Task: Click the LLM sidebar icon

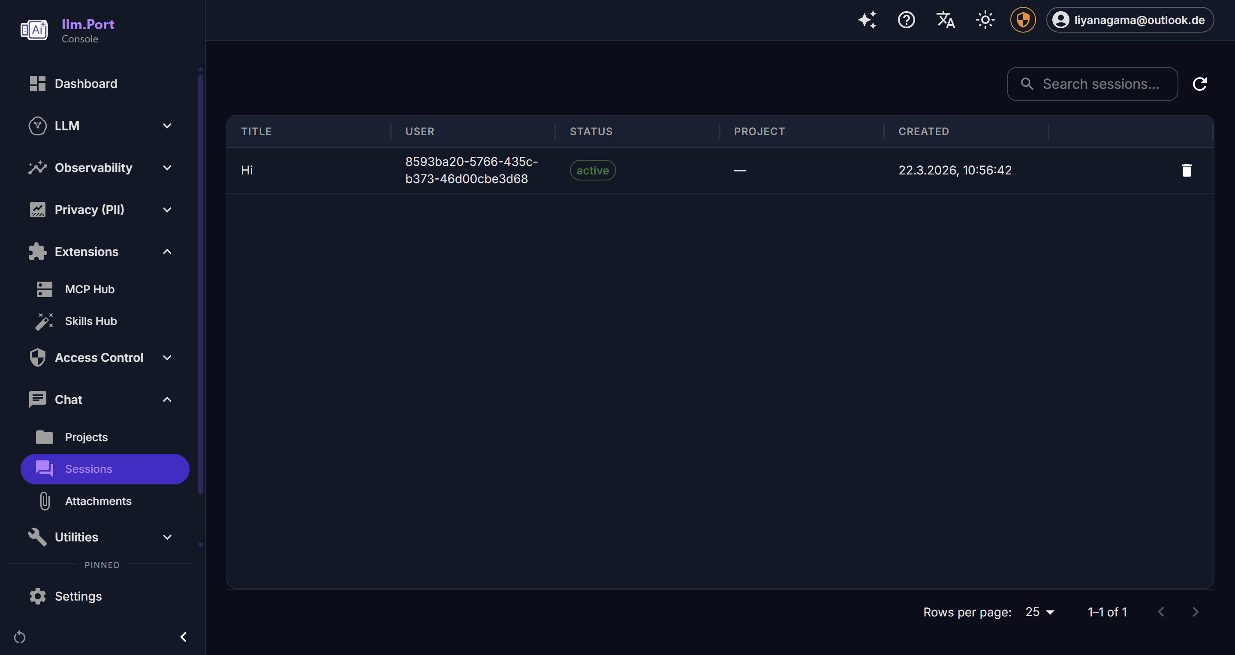Action: click(x=37, y=126)
